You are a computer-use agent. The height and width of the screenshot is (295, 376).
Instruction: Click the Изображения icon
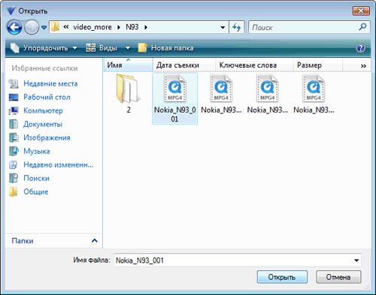14,137
